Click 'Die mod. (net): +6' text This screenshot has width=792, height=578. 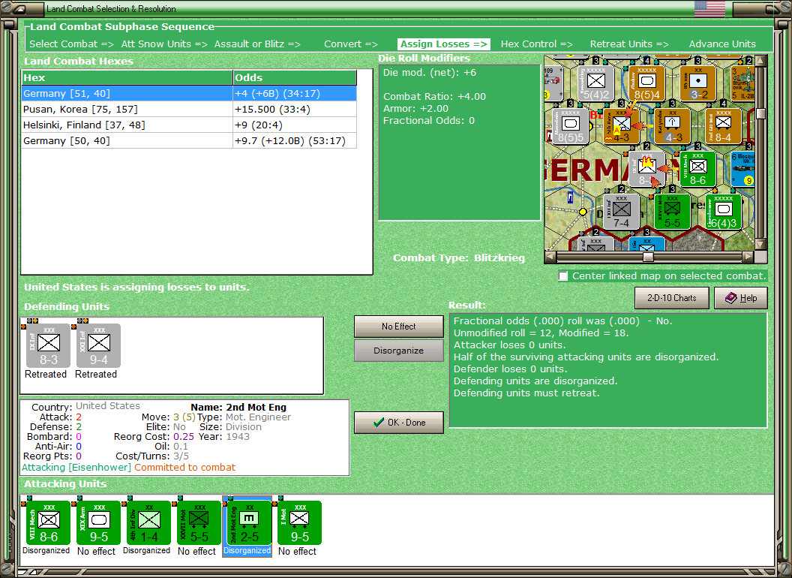click(429, 72)
